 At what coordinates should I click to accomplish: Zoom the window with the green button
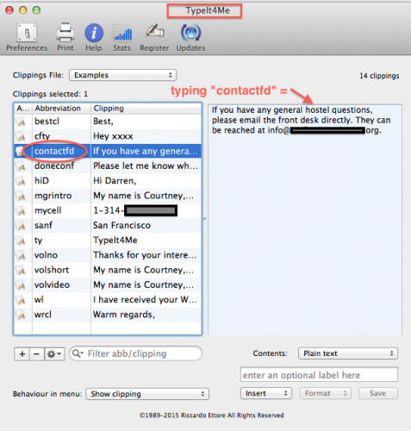tap(36, 10)
